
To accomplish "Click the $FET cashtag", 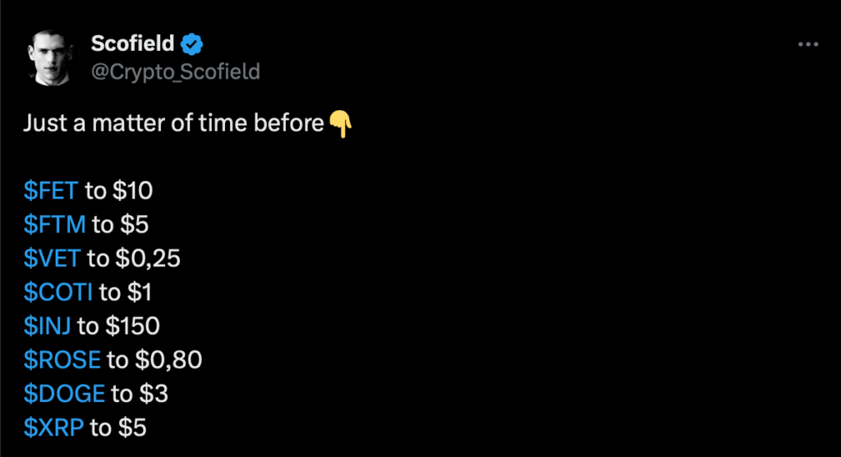I will tap(51, 191).
